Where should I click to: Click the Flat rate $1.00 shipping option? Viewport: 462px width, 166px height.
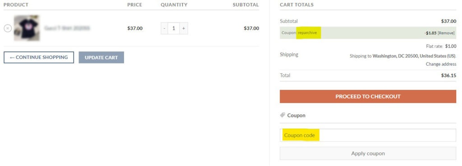(441, 46)
